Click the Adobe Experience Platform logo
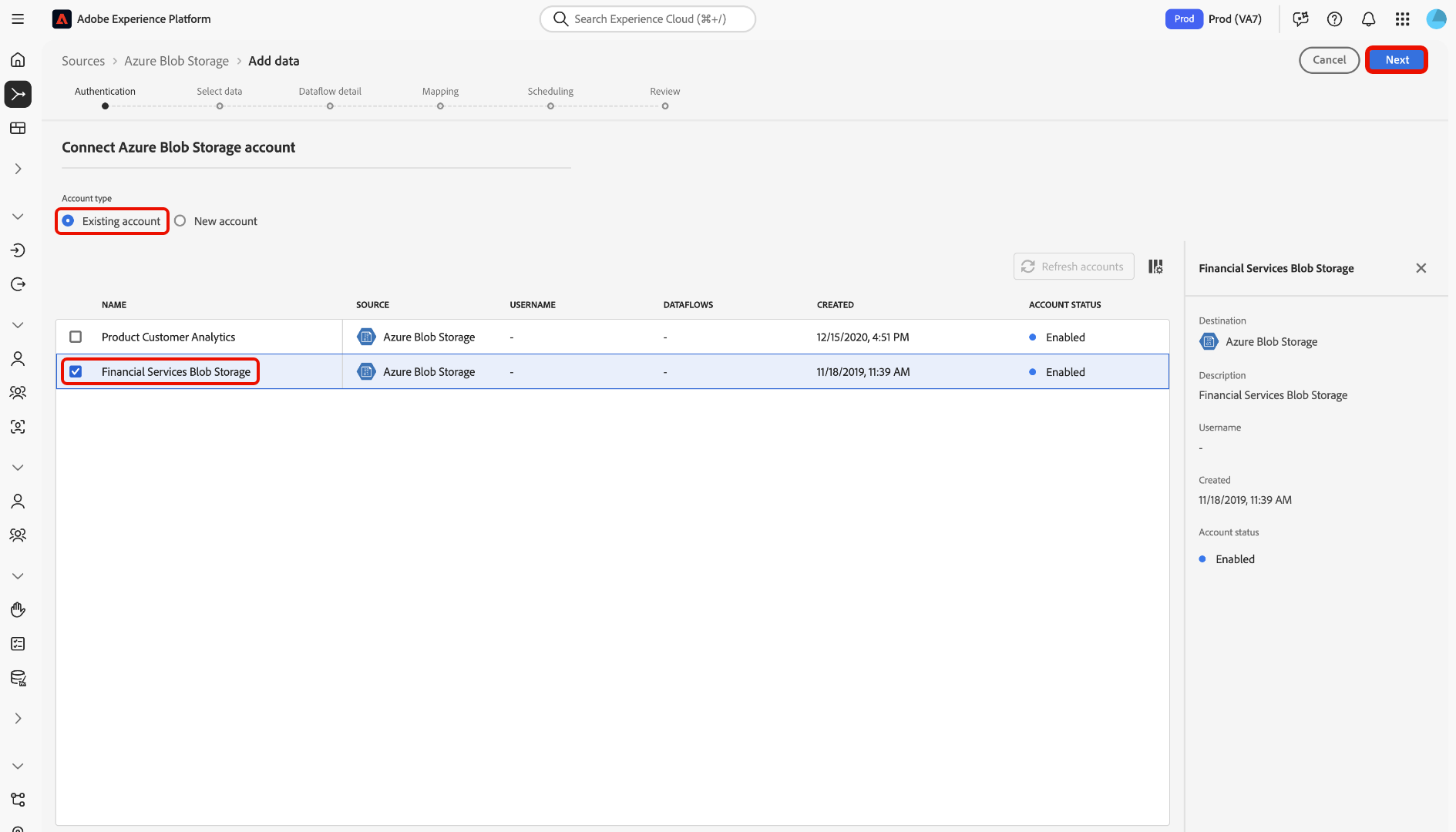The height and width of the screenshot is (832, 1456). click(62, 19)
